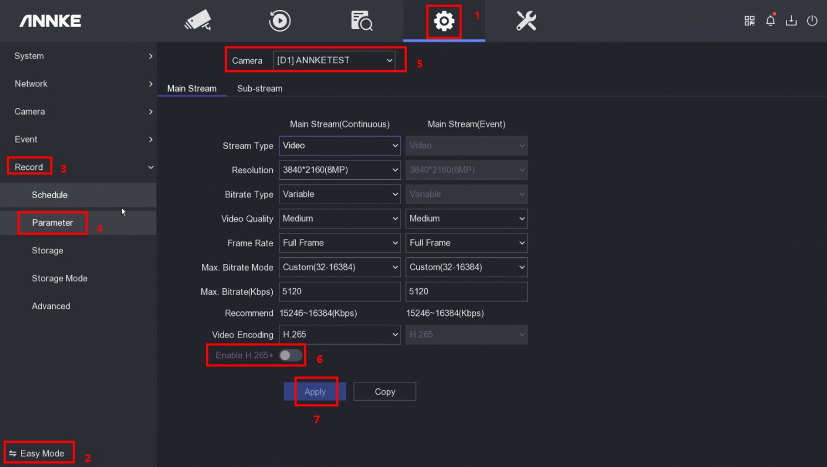Click the ANNKE logo
Screen dimensions: 827x467
click(x=50, y=21)
